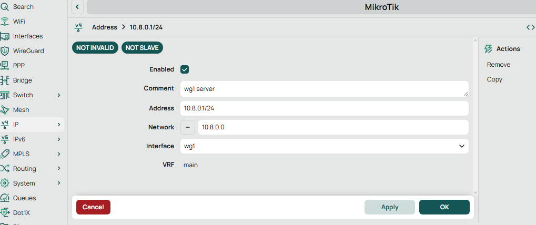Viewport: 536px width, 225px height.
Task: Click the NOT INVALID status badge
Action: [x=95, y=48]
